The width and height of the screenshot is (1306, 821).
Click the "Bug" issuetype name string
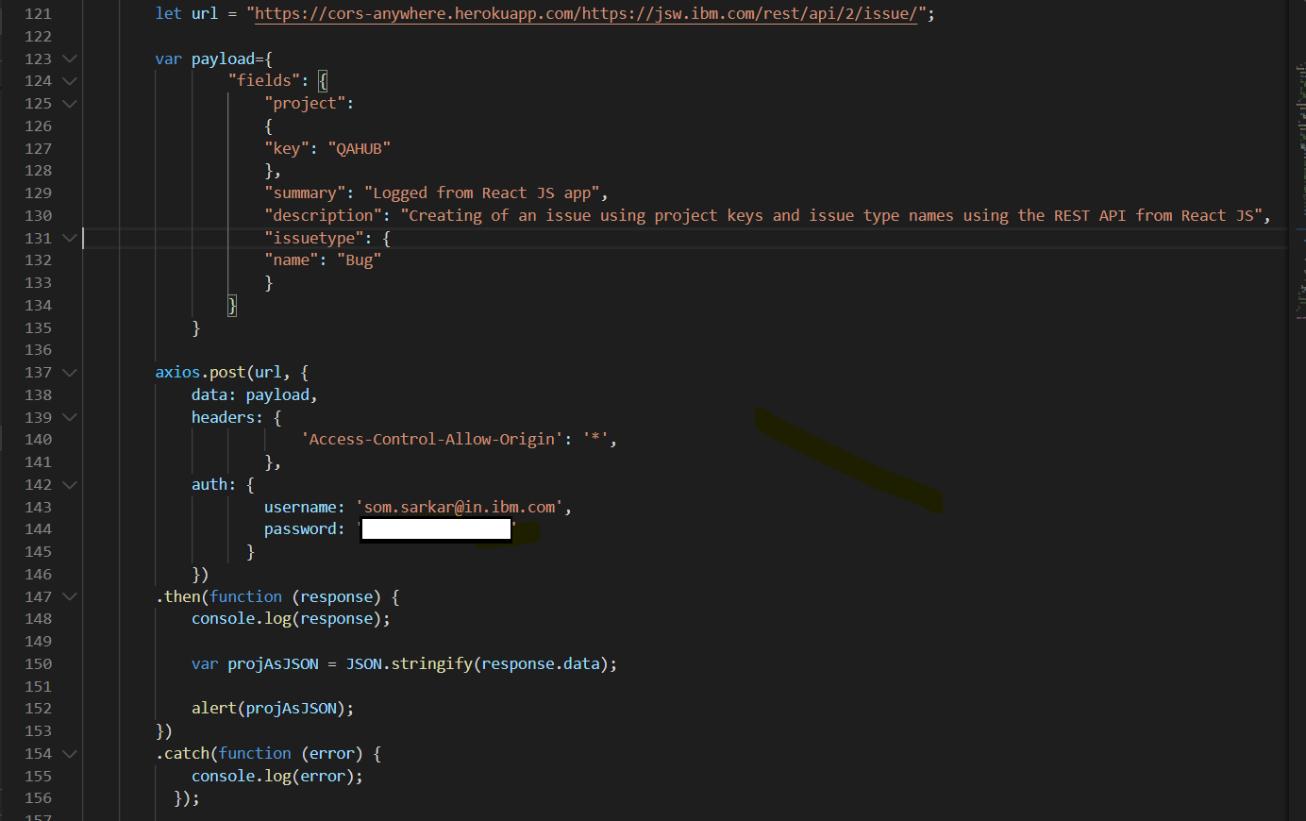pyautogui.click(x=360, y=260)
